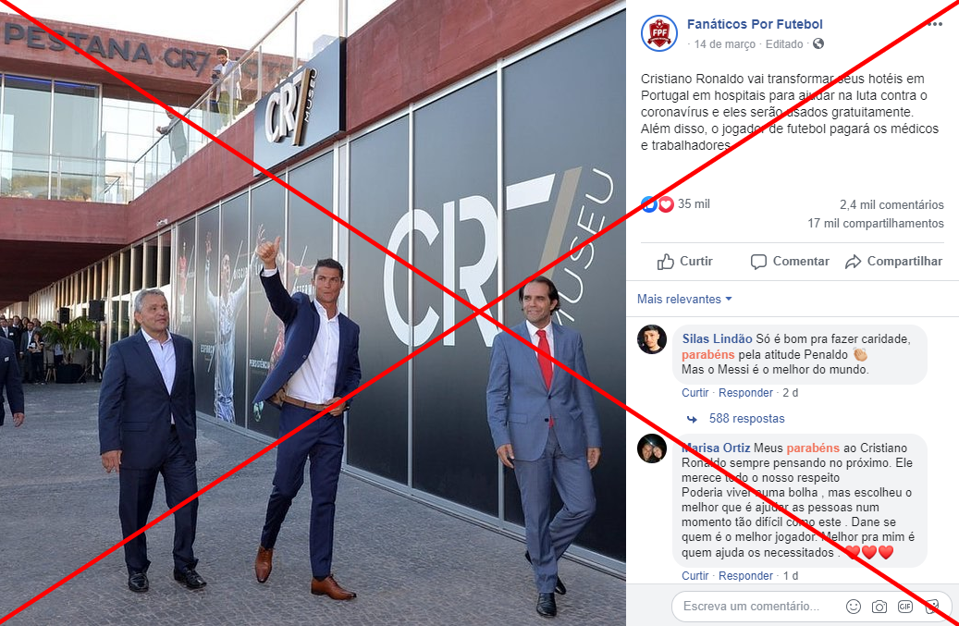Open the post options three-dots menu
Screen dimensions: 959x626
(935, 24)
